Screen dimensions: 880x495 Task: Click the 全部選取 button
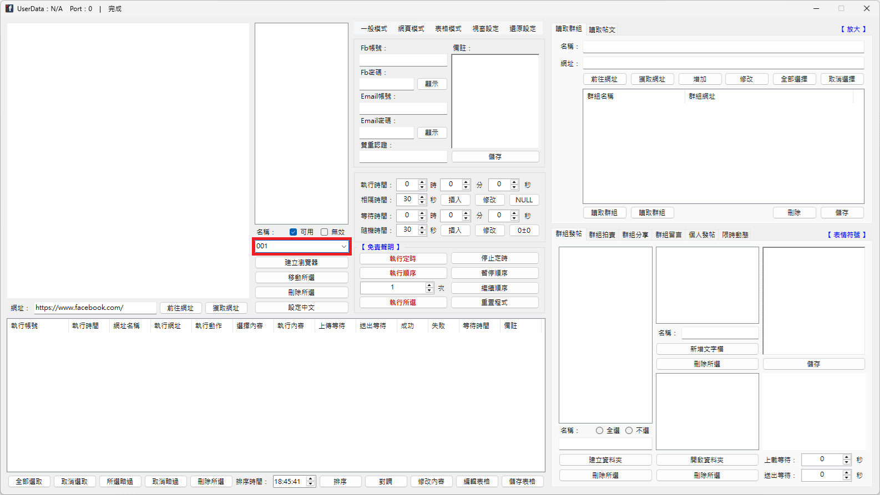click(29, 482)
